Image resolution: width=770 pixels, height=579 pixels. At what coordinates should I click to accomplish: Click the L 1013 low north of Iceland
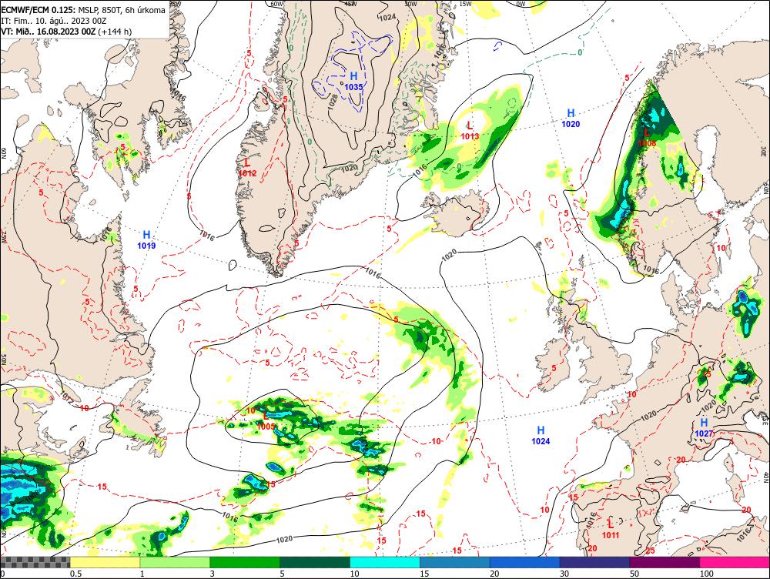[470, 131]
